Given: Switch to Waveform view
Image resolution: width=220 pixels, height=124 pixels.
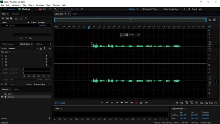Looking at the screenshot, I should pyautogui.click(x=10, y=9).
